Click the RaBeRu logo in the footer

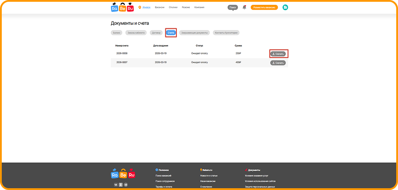tap(122, 174)
